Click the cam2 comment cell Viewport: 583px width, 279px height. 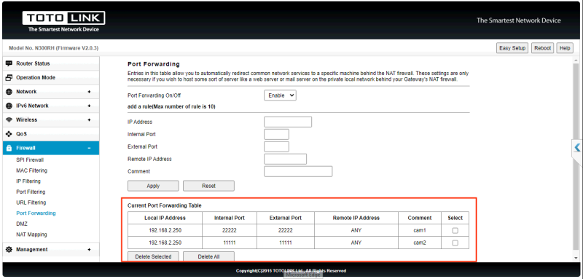point(420,243)
